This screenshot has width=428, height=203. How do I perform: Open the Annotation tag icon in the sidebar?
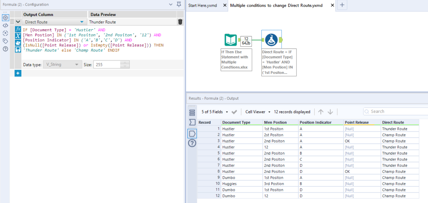(5, 41)
